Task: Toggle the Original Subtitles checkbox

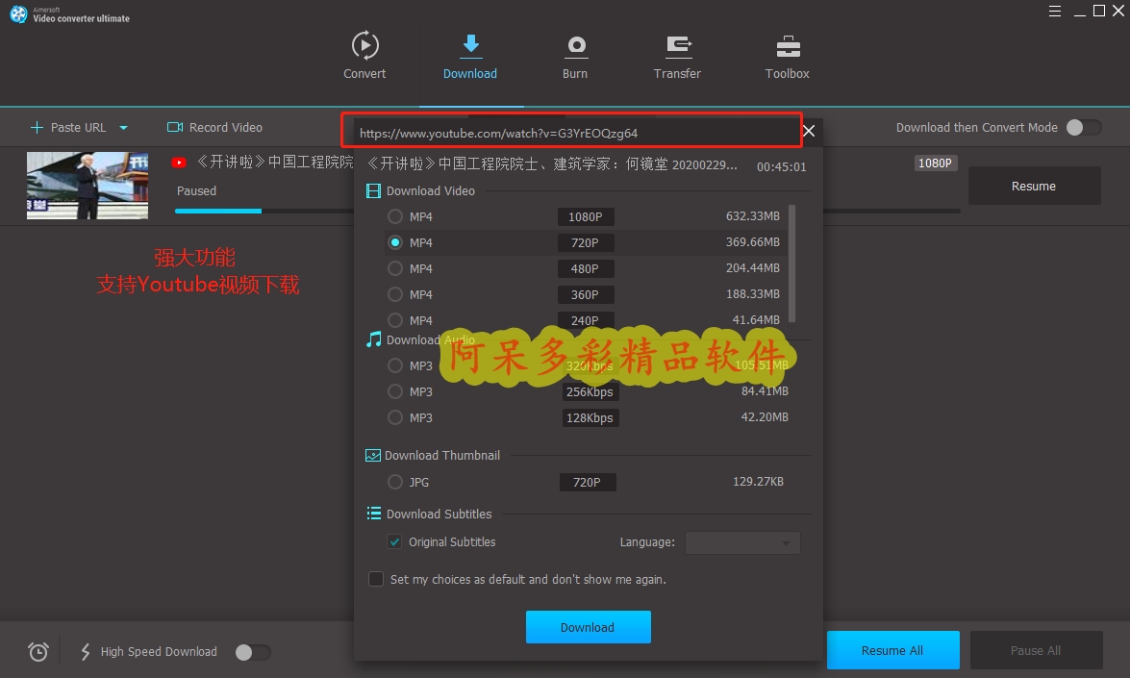Action: (394, 541)
